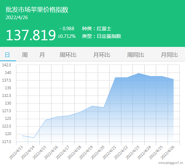The height and width of the screenshot is (167, 185).
Task: Click the www.pingguo7.cn watermark link
Action: [x=171, y=163]
